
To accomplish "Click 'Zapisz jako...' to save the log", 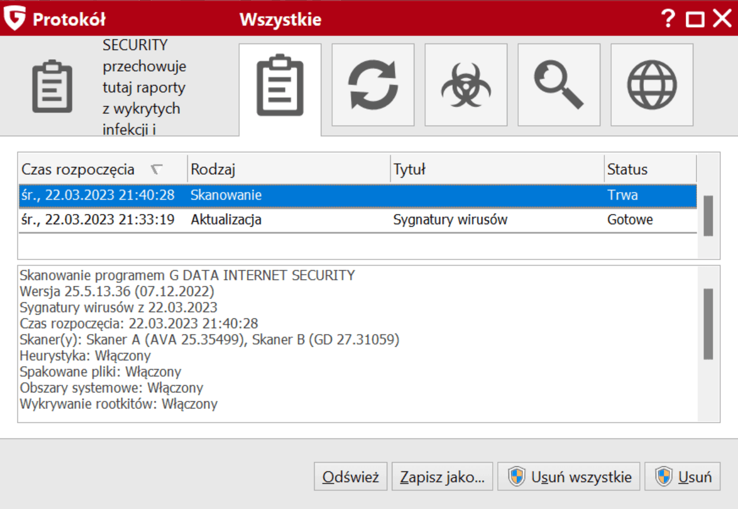I will coord(442,477).
